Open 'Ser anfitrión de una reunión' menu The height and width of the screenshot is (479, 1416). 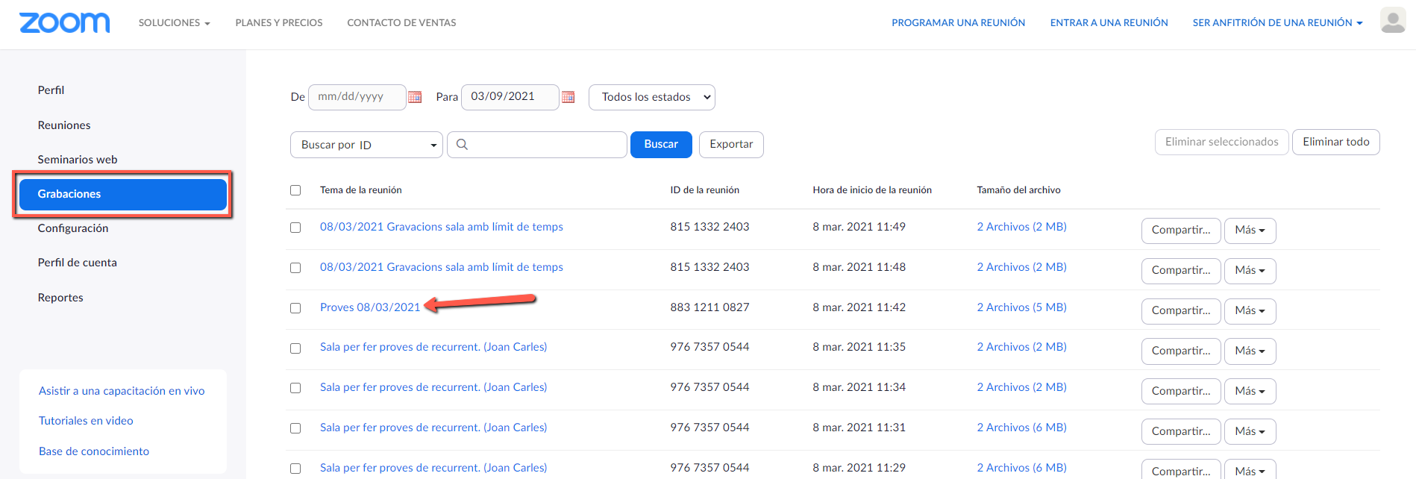tap(1277, 23)
